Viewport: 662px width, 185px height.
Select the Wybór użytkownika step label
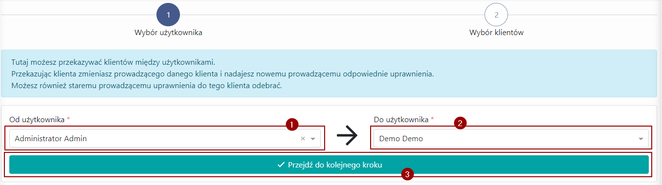[169, 33]
